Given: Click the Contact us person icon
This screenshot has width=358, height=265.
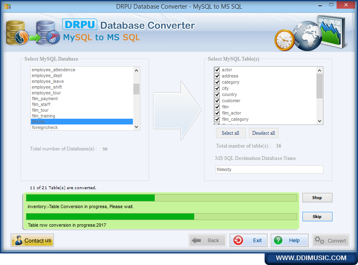Looking at the screenshot, I should tap(18, 240).
